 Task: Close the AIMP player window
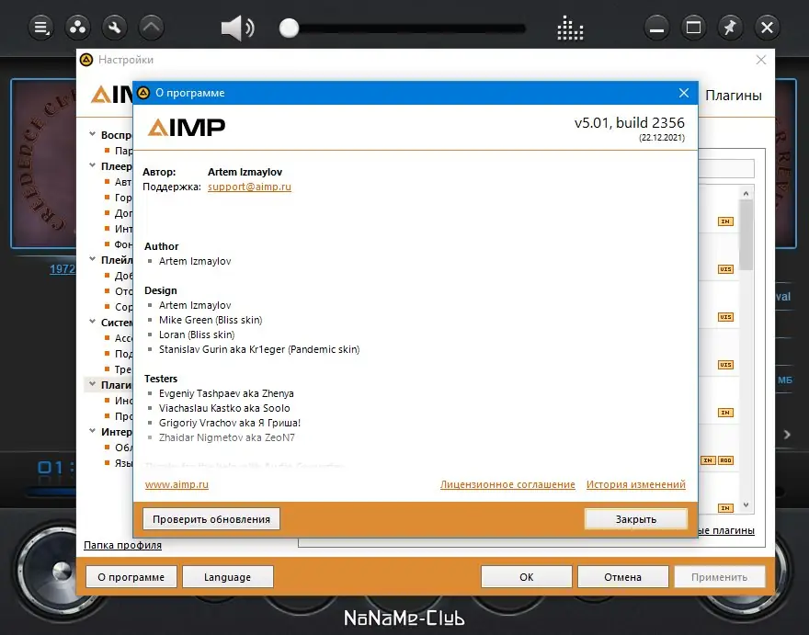click(768, 28)
